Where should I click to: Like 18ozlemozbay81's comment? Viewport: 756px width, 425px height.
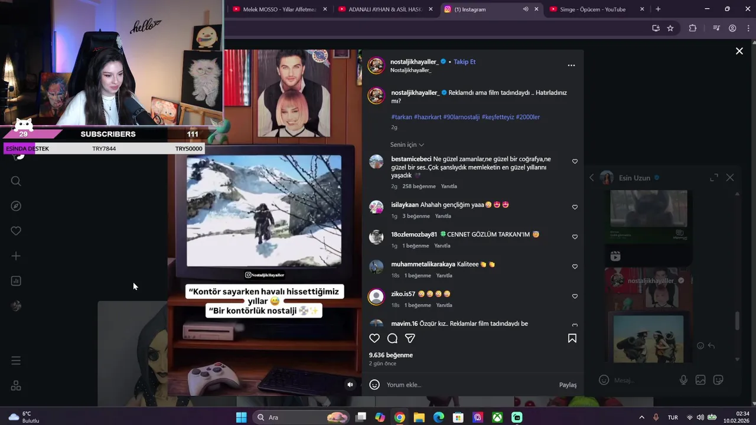[575, 237]
